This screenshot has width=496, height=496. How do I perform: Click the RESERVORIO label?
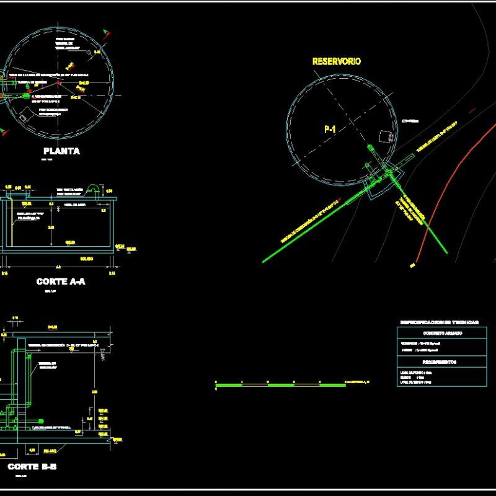point(337,61)
